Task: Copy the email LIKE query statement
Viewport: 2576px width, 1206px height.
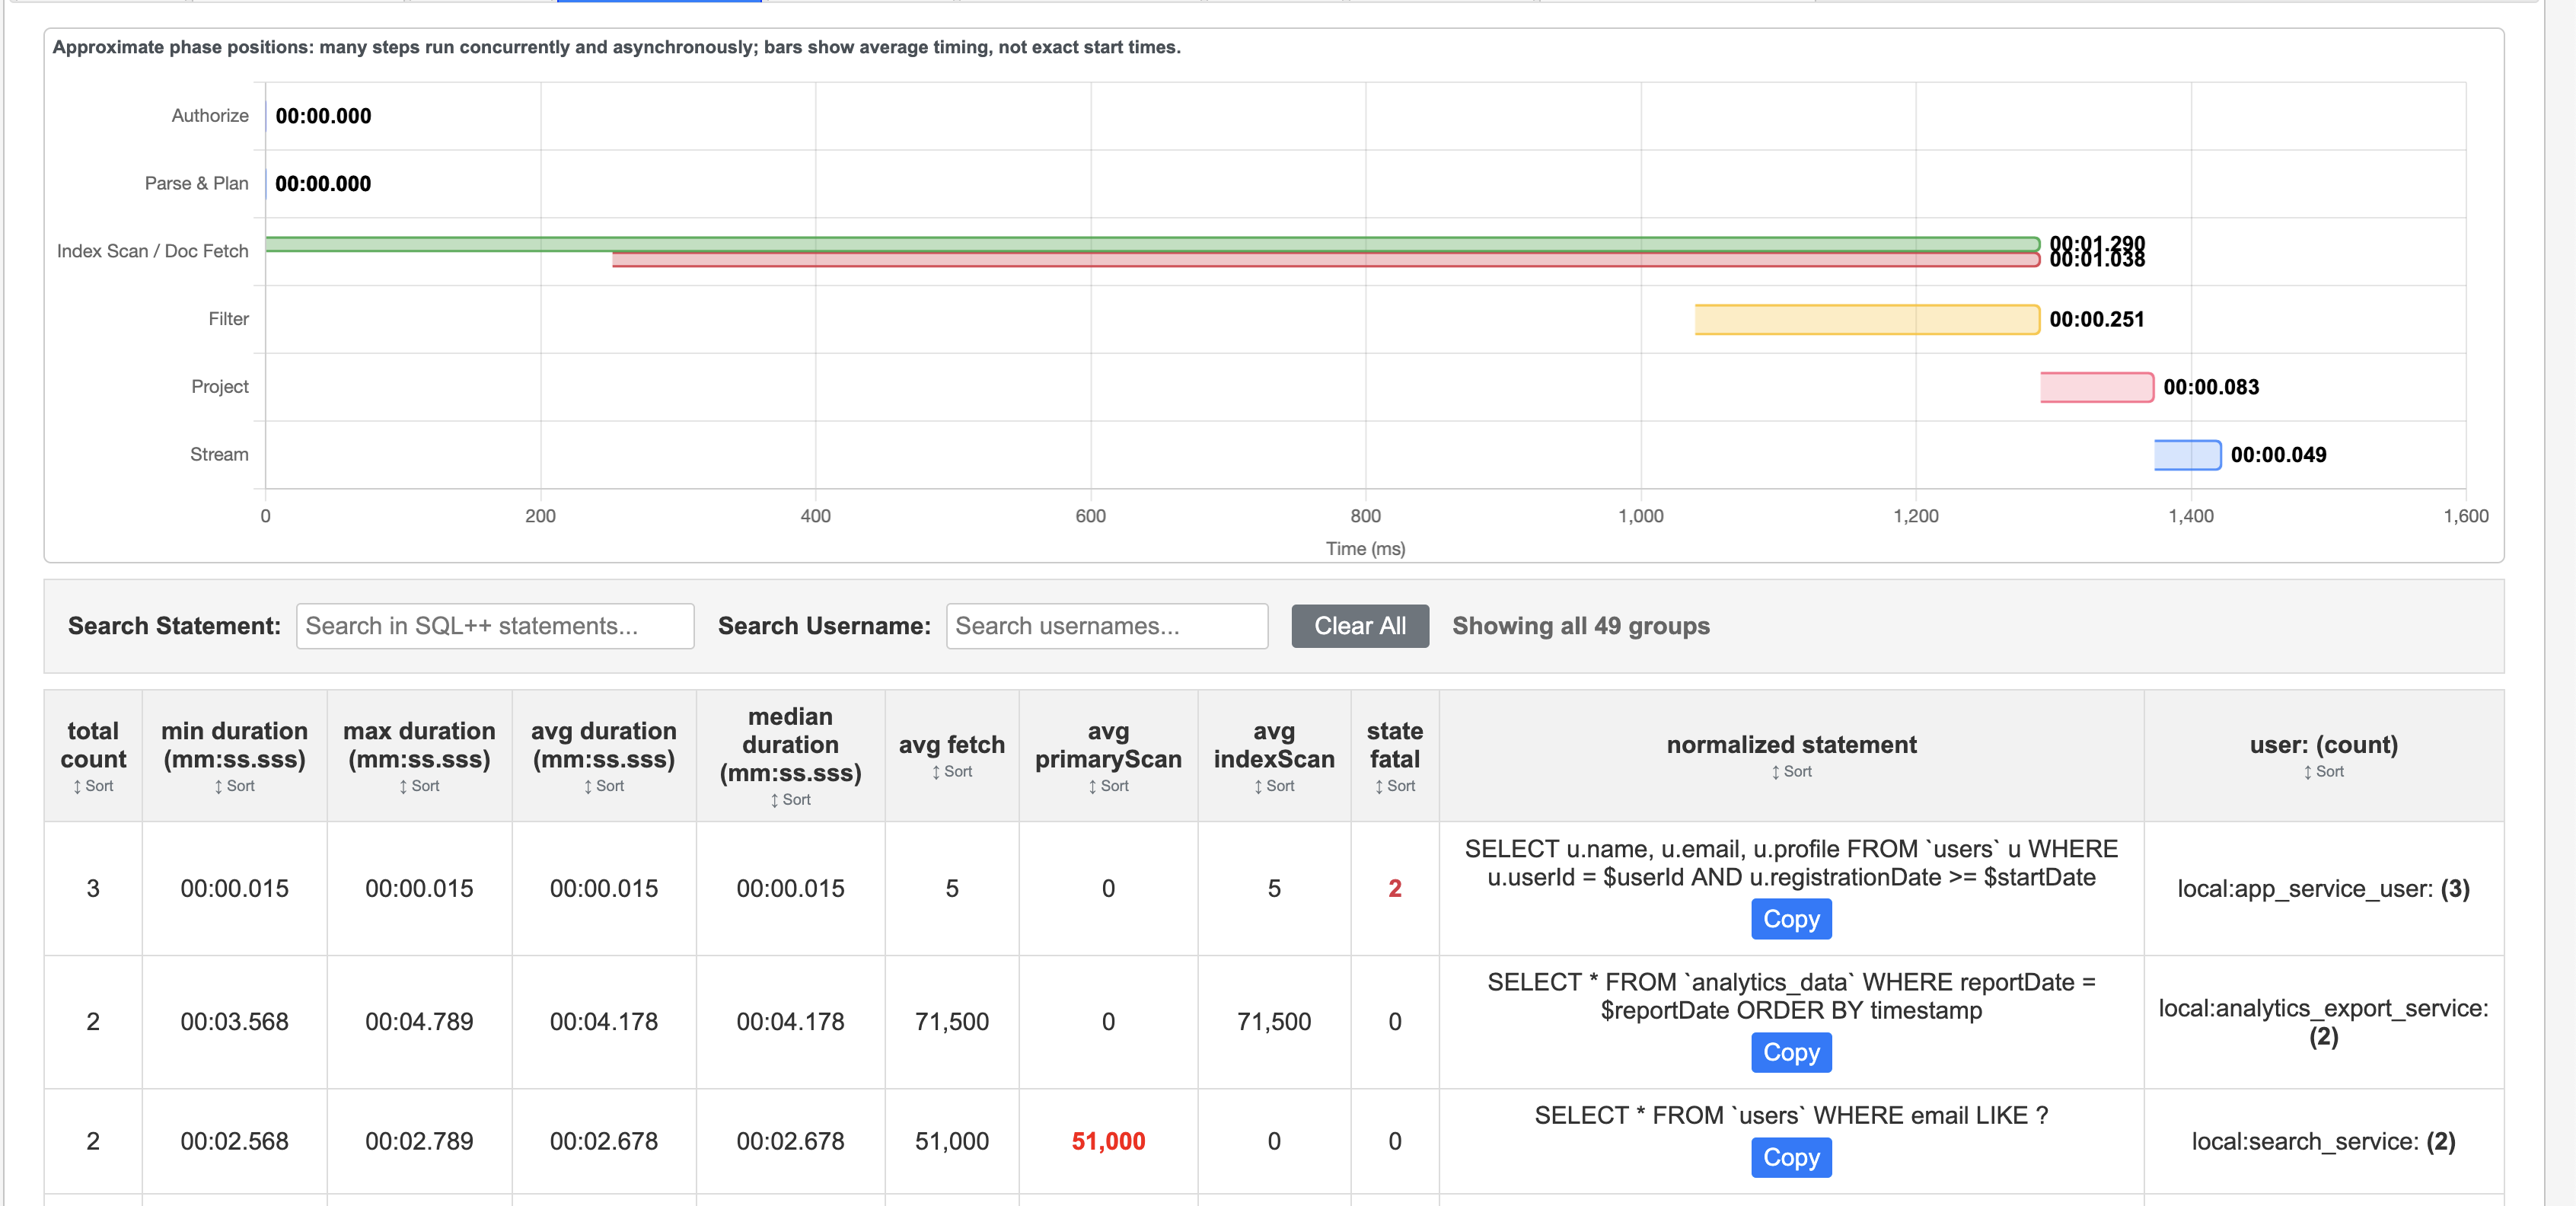Action: pos(1791,1157)
